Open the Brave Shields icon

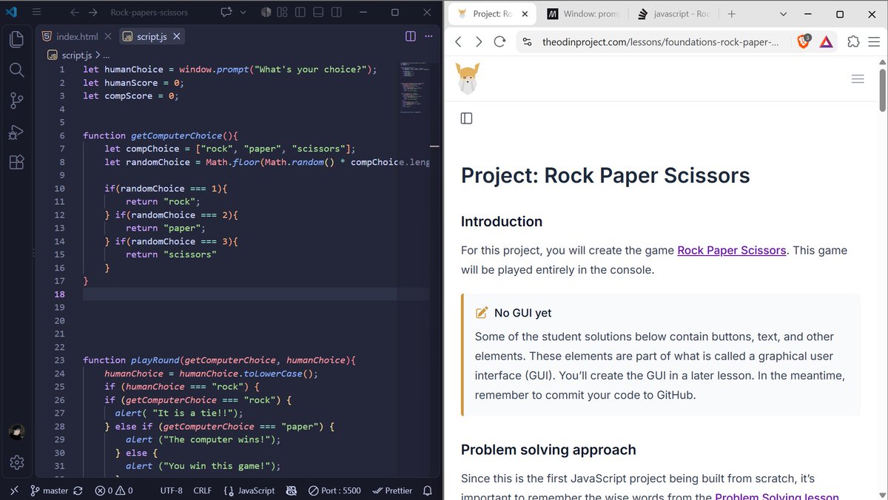click(x=804, y=42)
